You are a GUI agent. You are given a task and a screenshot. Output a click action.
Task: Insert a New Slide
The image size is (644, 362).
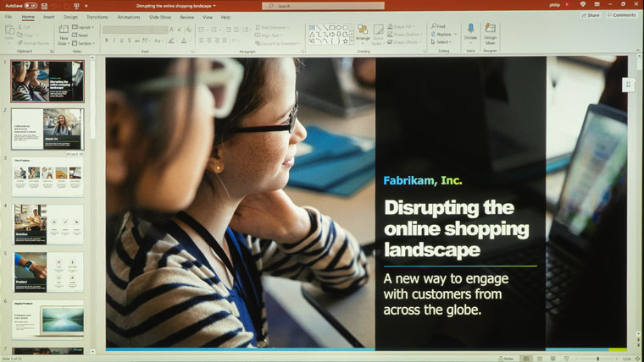click(64, 35)
